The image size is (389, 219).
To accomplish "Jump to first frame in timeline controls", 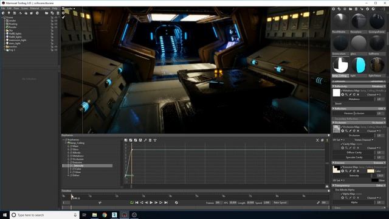I will point(137,203).
